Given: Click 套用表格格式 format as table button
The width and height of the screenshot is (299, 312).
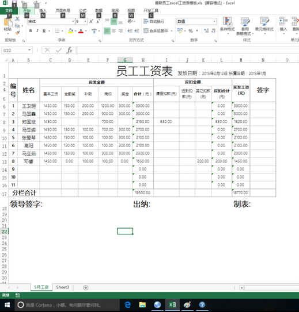Looking at the screenshot, I should pyautogui.click(x=245, y=26).
